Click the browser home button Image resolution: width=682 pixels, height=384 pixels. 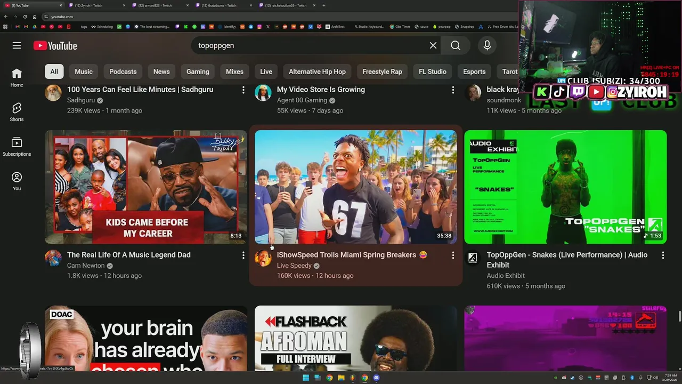(35, 17)
